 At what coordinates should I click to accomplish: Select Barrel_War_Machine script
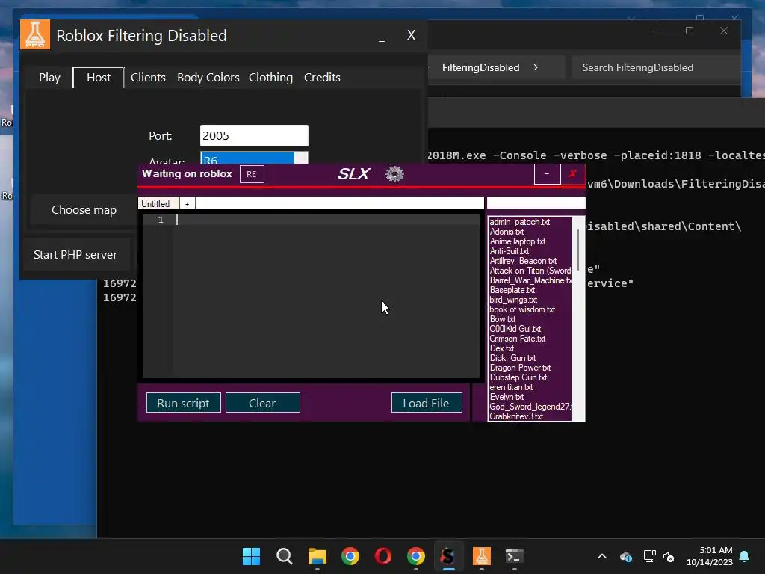point(530,281)
